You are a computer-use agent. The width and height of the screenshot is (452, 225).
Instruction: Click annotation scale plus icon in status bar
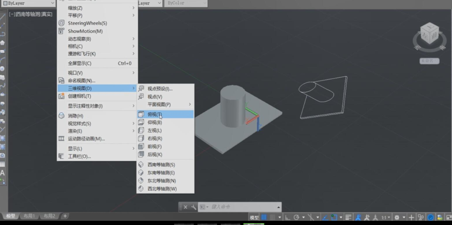click(x=411, y=217)
